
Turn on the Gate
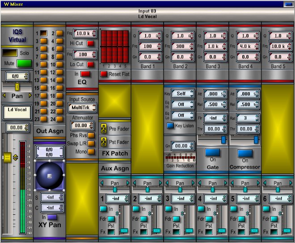[x=212, y=153]
